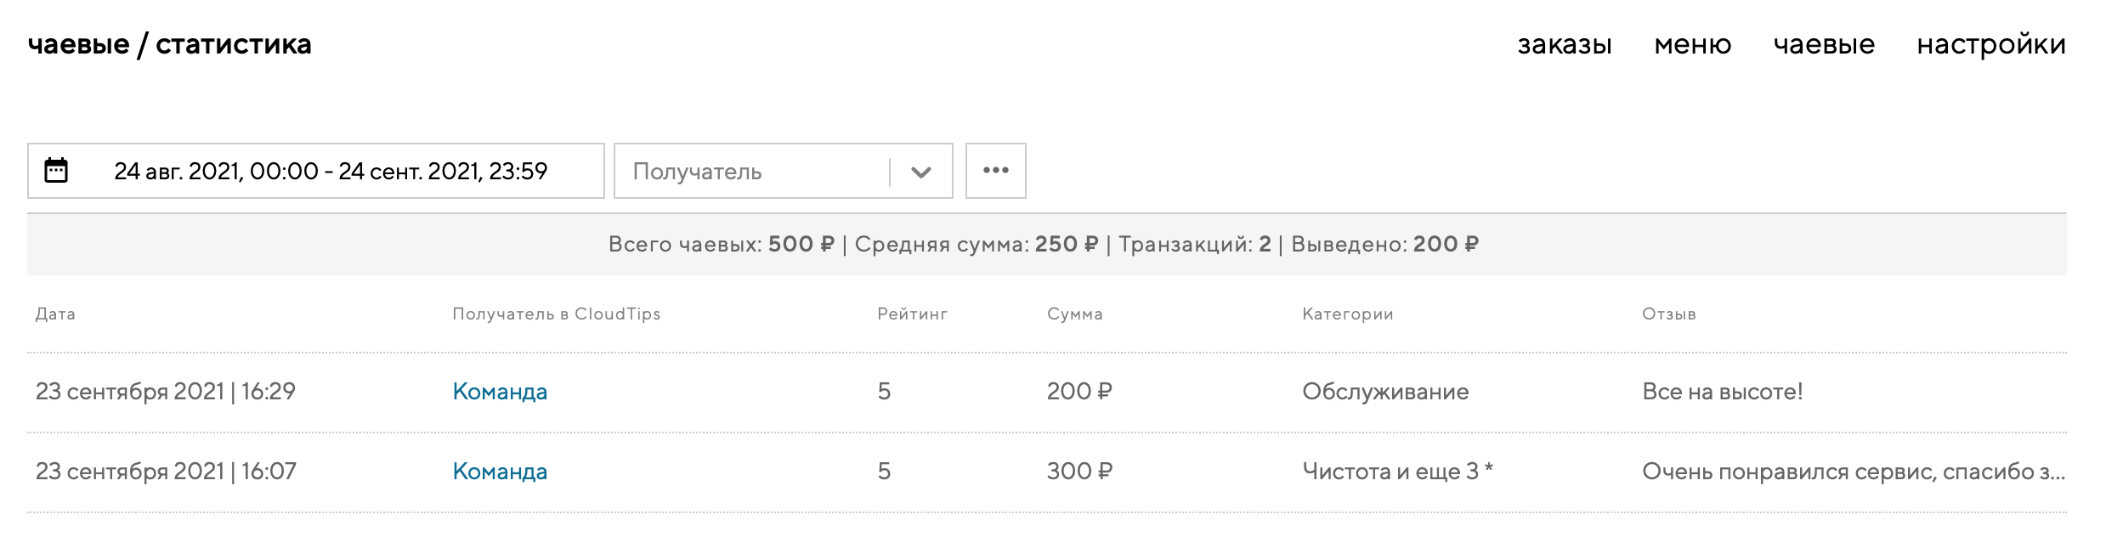Click the 'Все на высоте!' review text
Image resolution: width=2123 pixels, height=554 pixels.
point(1722,392)
